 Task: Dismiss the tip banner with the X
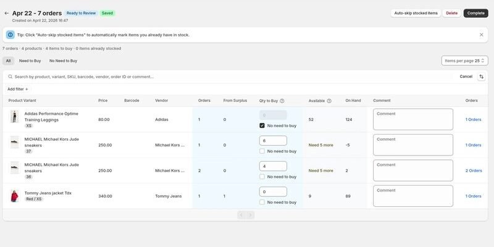tap(481, 35)
